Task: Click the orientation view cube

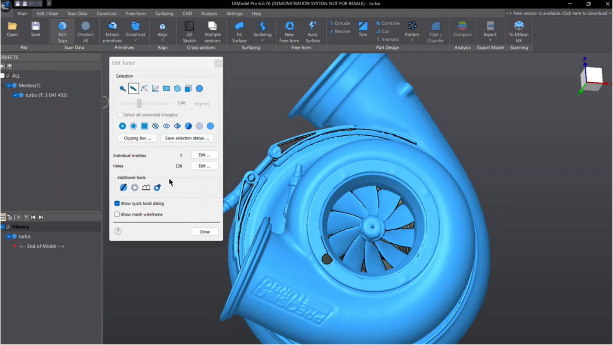Action: click(593, 76)
